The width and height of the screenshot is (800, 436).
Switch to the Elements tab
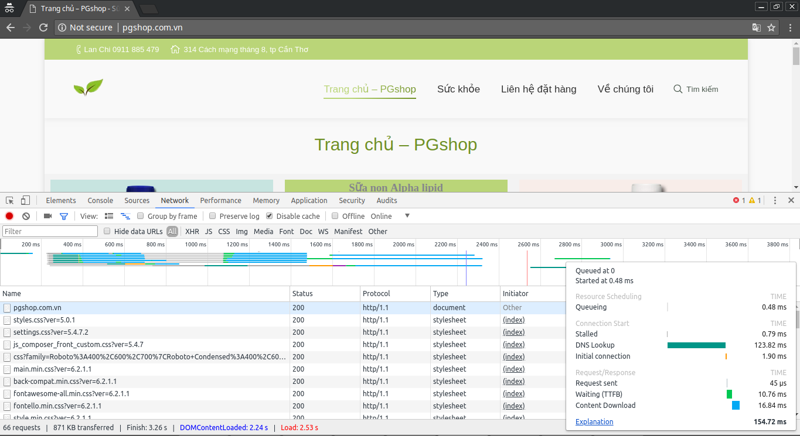coord(61,200)
